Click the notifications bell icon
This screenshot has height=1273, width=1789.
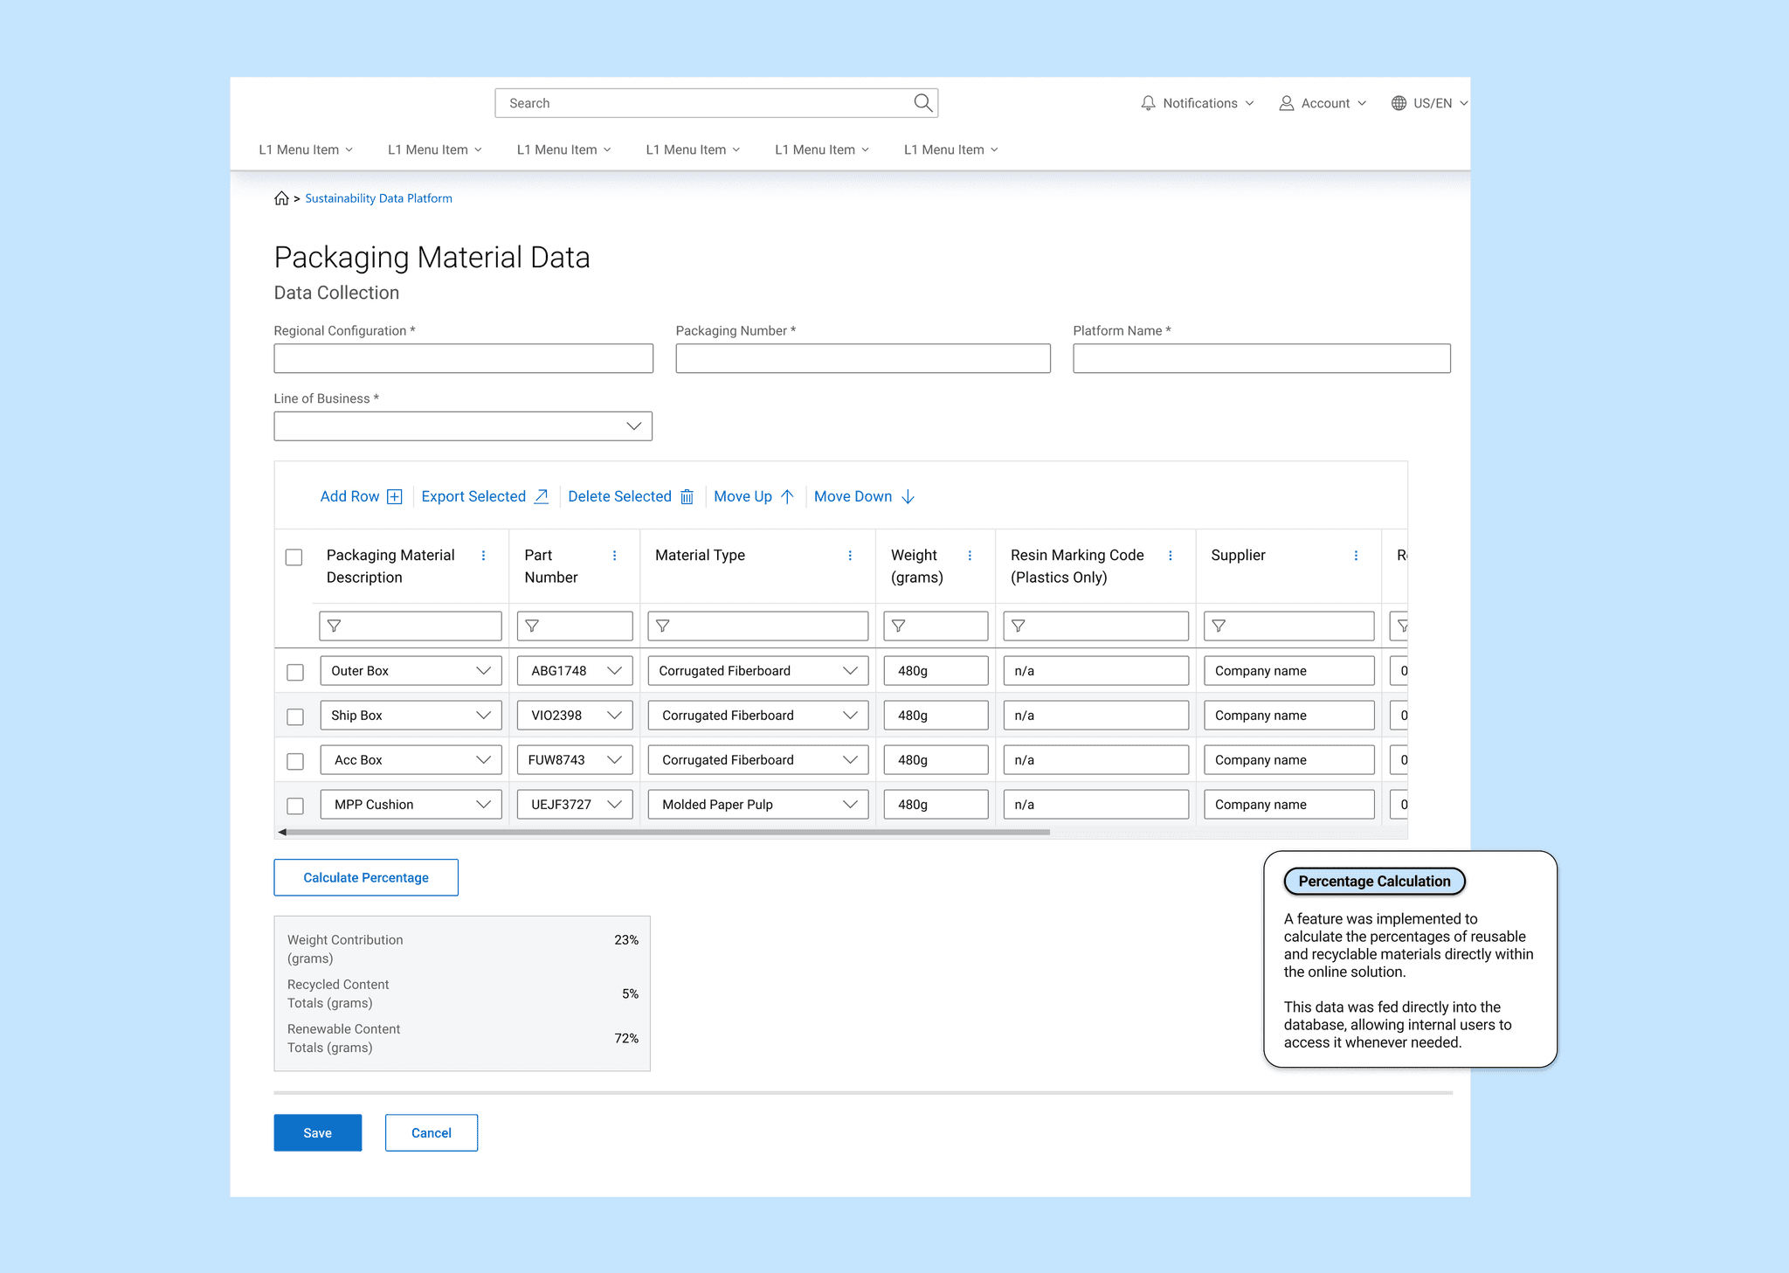(1148, 103)
